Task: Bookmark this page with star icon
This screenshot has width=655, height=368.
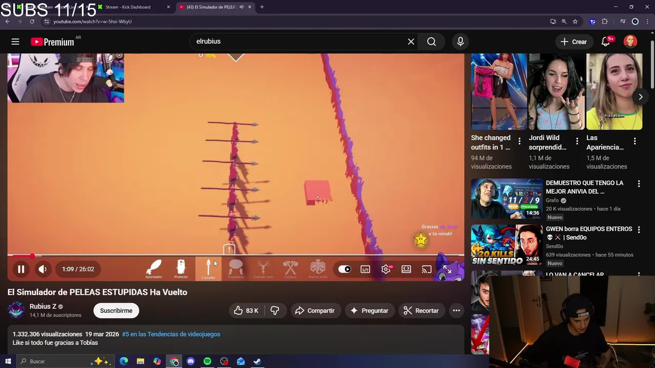Action: (x=575, y=21)
